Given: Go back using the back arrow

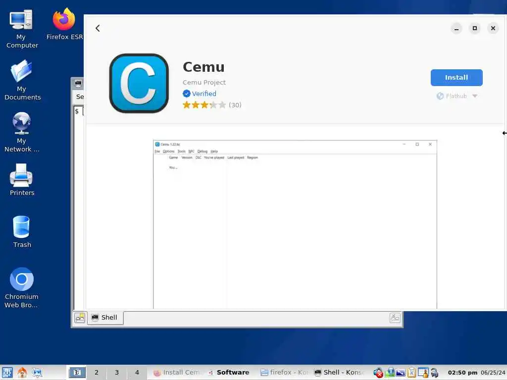Looking at the screenshot, I should click(x=98, y=28).
